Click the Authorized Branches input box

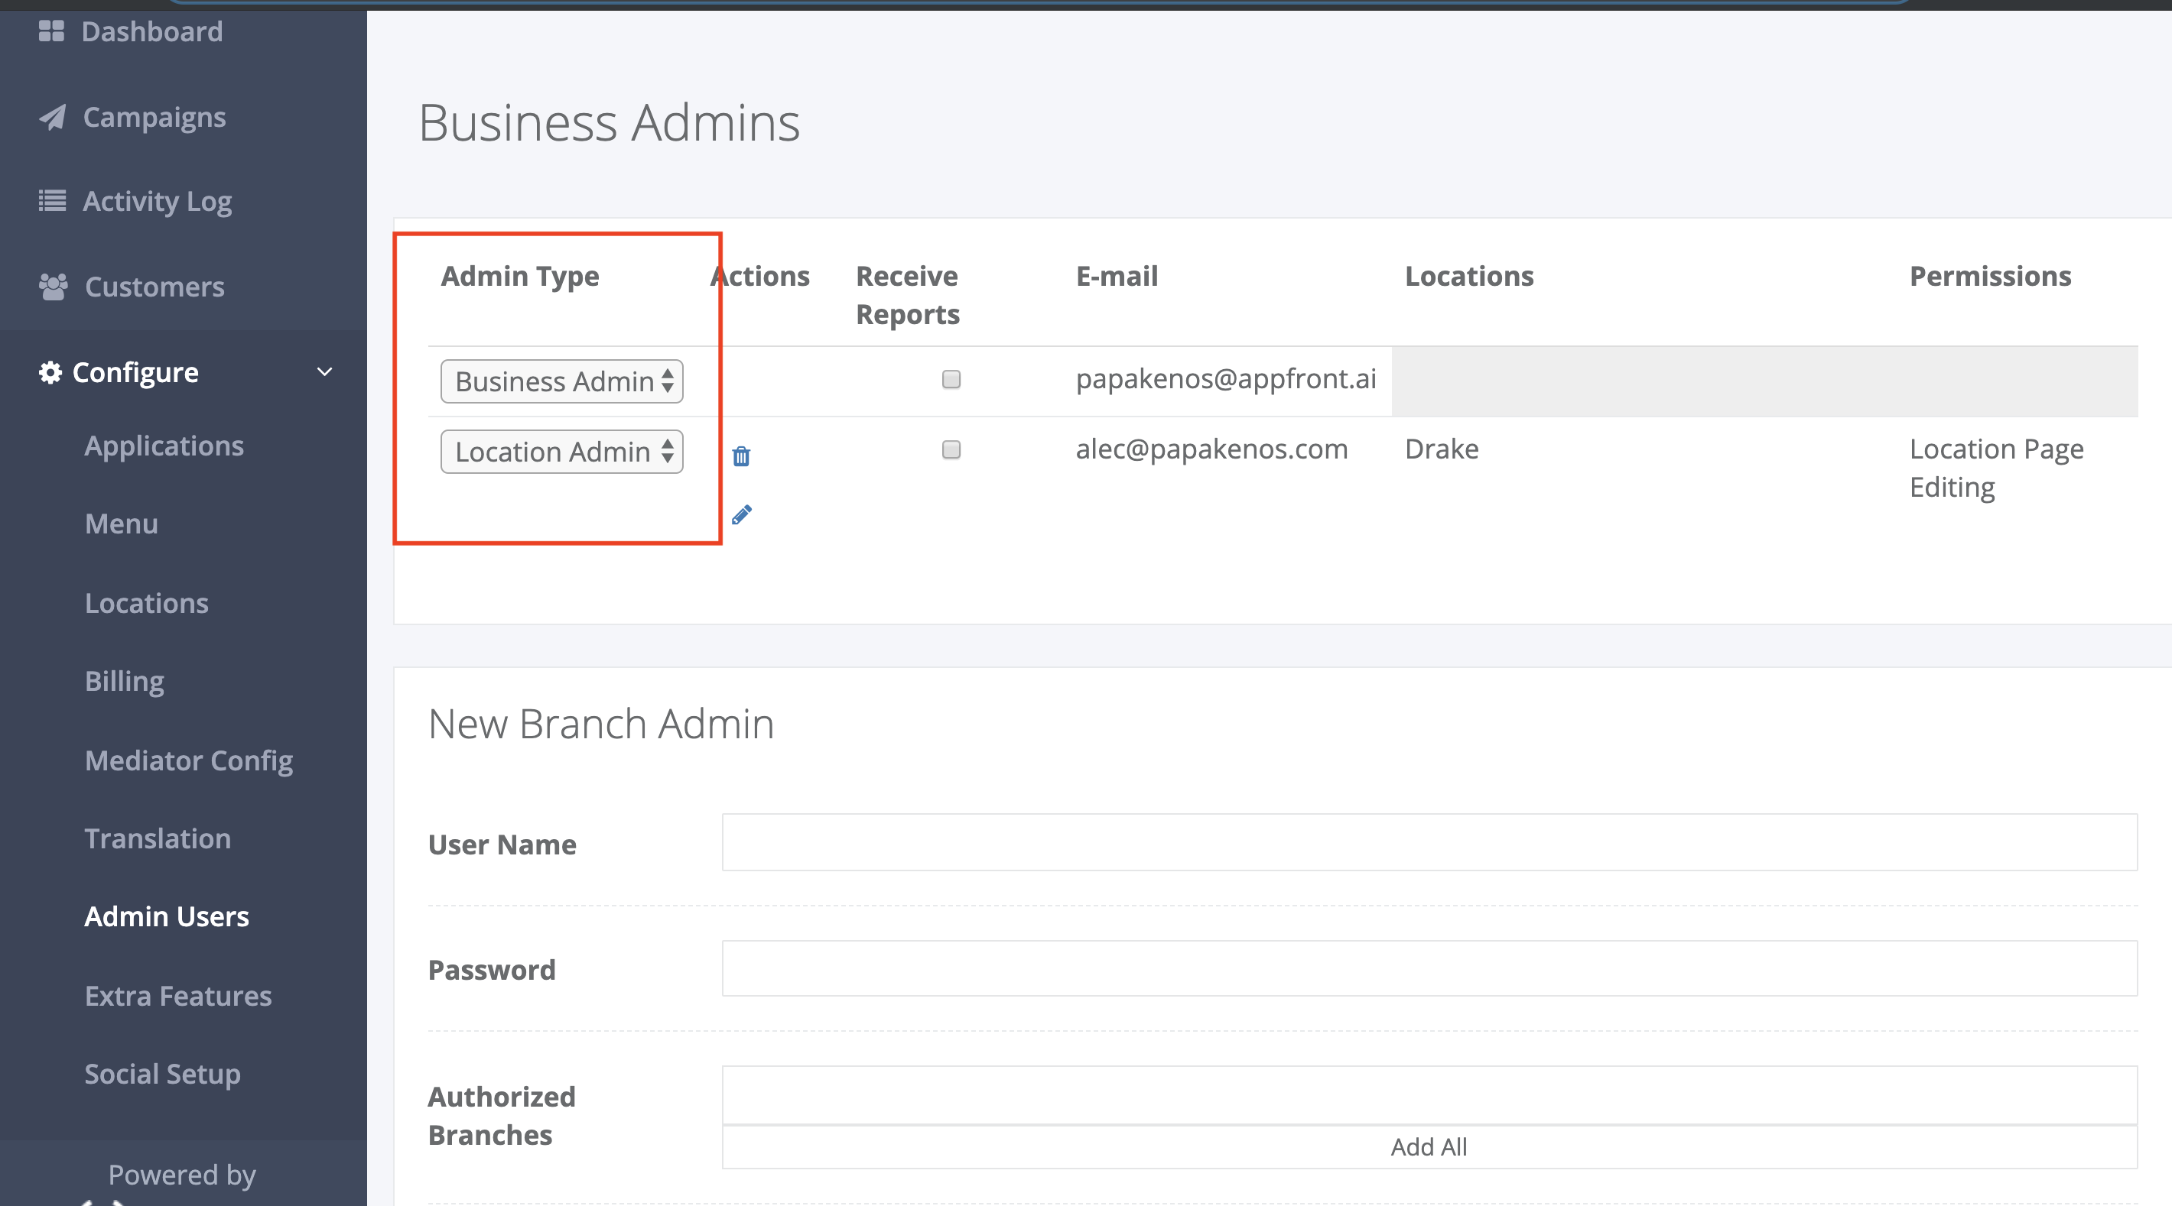[1429, 1094]
